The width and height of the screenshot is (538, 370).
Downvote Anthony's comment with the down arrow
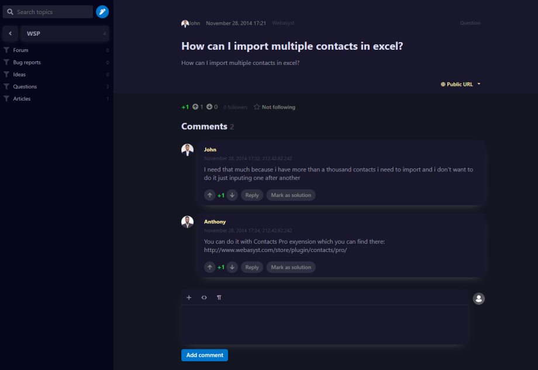point(232,267)
